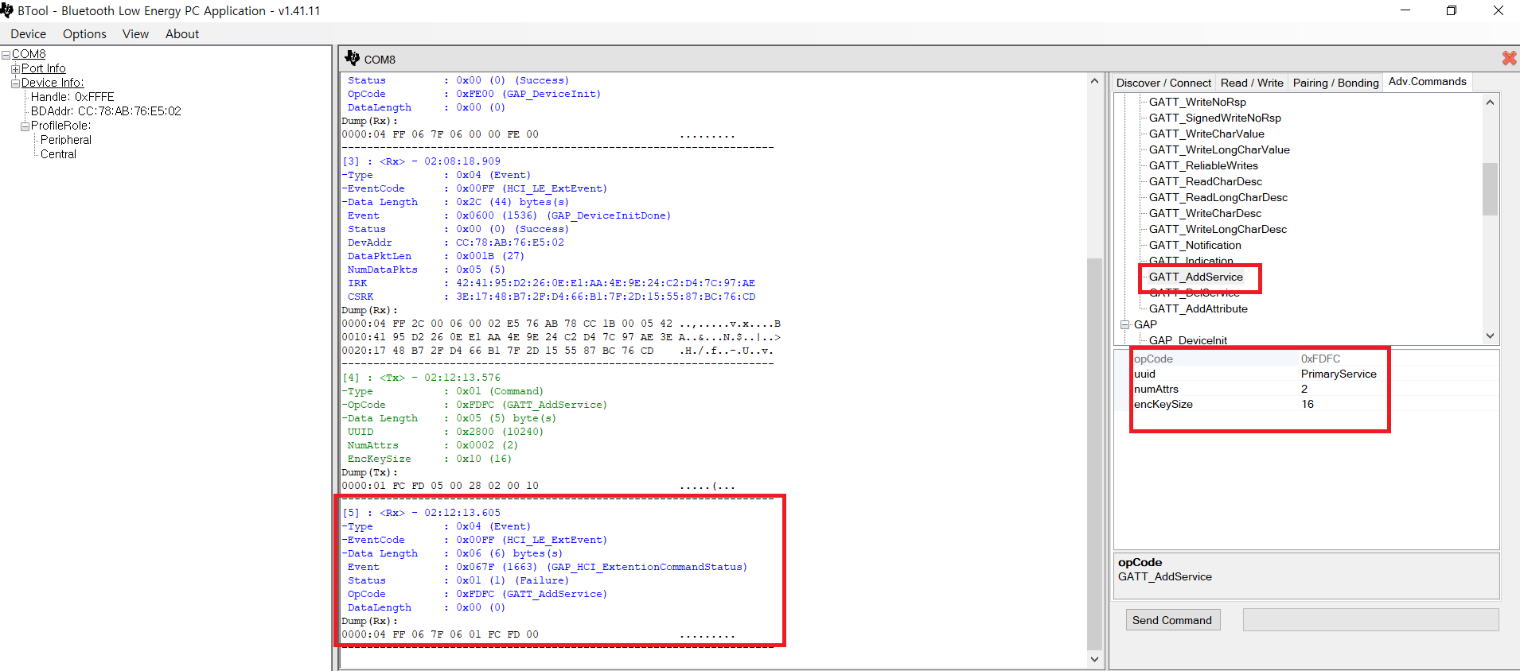1520x671 pixels.
Task: Click the opCode 0xFDFC value
Action: pyautogui.click(x=1320, y=359)
